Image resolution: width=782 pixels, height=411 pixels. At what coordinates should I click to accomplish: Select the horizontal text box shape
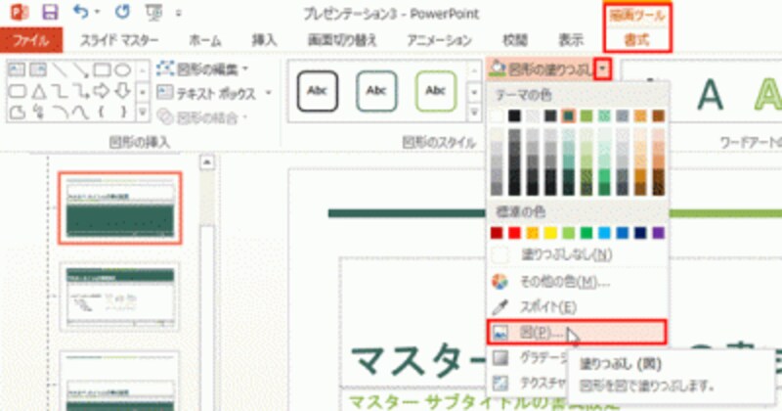17,69
